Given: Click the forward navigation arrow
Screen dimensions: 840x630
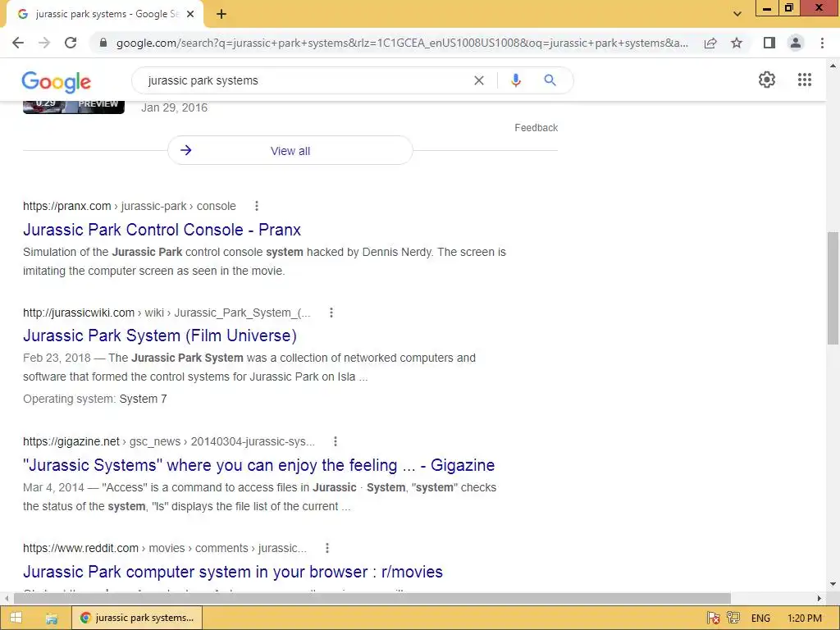Looking at the screenshot, I should tap(44, 43).
